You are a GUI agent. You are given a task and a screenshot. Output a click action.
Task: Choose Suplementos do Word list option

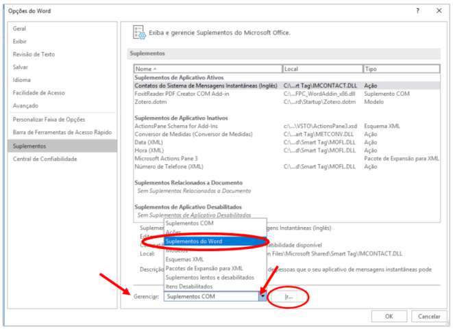coord(215,241)
